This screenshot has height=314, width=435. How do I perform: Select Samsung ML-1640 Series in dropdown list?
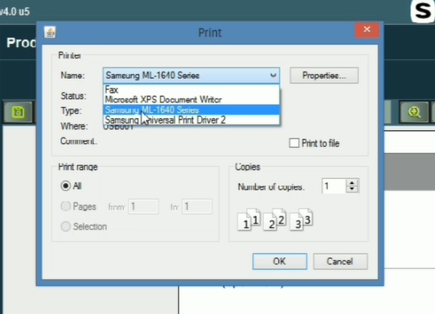click(x=191, y=110)
